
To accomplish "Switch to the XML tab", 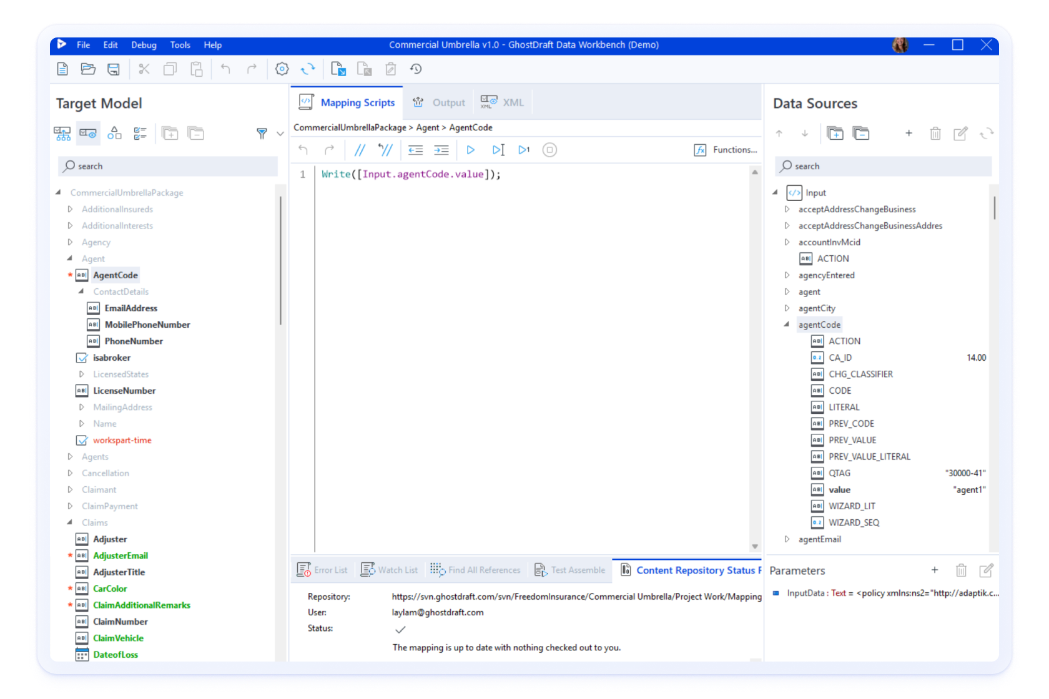I will pyautogui.click(x=502, y=102).
